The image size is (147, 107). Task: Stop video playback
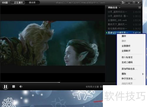[x=14, y=87]
